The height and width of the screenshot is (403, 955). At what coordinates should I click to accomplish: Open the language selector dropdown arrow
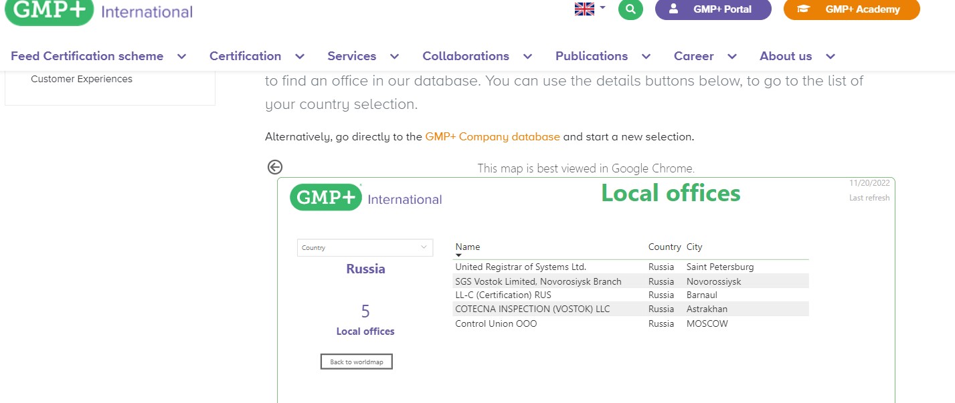coord(602,8)
